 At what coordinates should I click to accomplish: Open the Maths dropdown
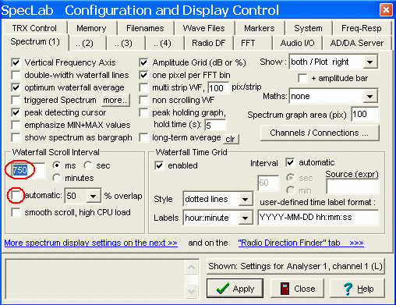pos(370,97)
